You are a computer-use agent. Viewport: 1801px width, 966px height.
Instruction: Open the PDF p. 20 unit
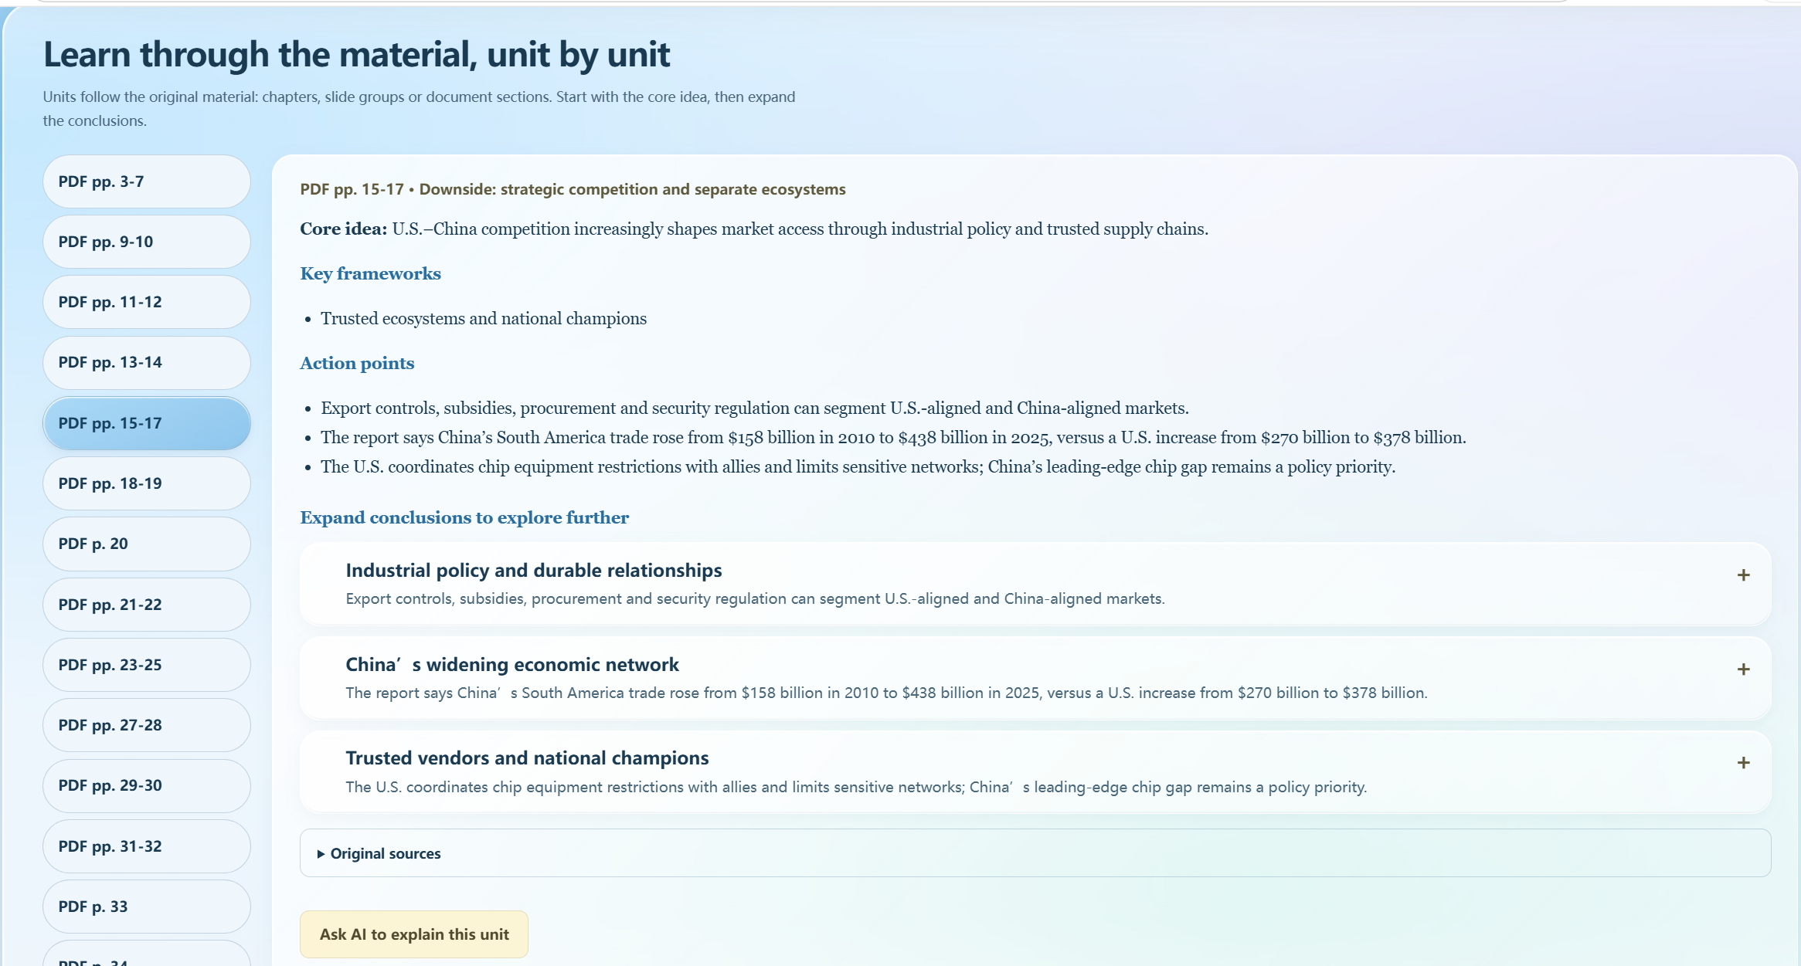click(146, 544)
